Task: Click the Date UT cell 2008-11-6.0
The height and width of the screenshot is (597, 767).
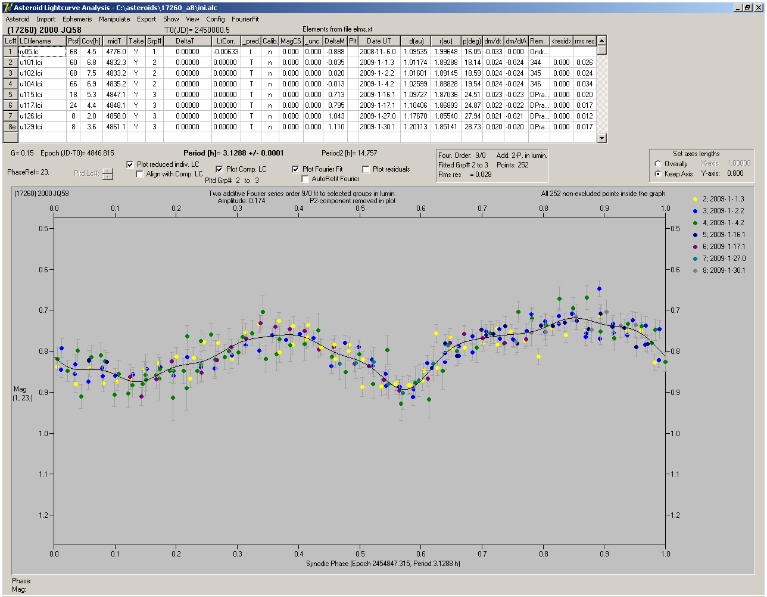Action: [x=379, y=52]
